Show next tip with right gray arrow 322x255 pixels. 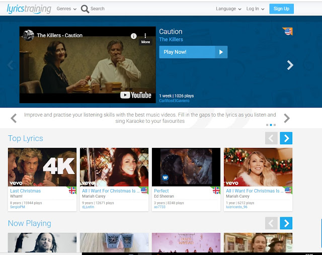[287, 118]
